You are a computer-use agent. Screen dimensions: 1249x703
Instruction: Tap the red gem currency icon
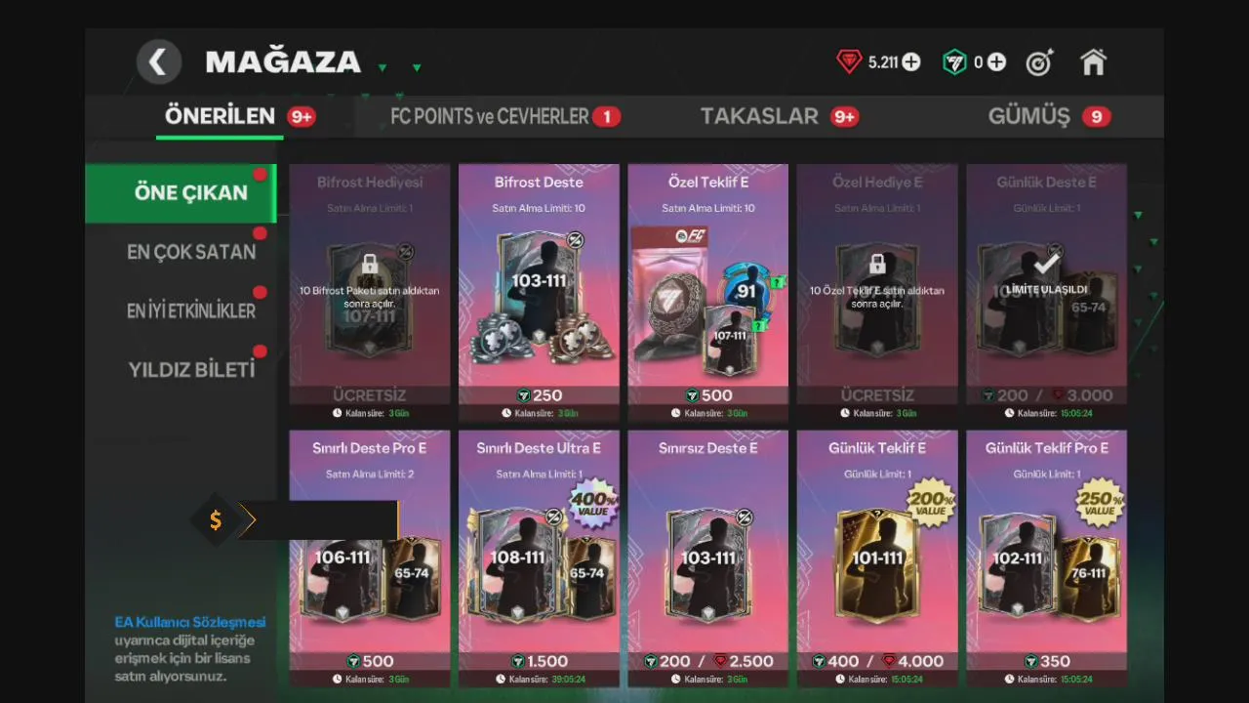(x=849, y=62)
